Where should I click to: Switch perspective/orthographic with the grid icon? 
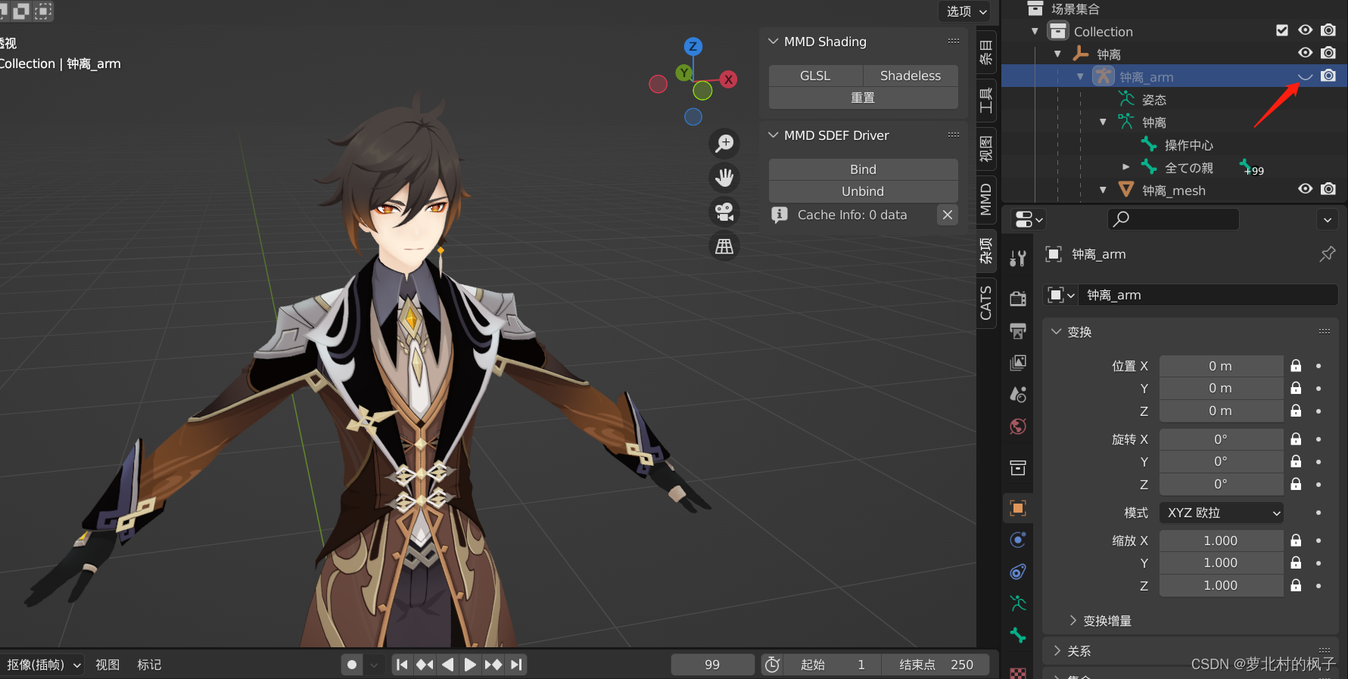coord(724,246)
